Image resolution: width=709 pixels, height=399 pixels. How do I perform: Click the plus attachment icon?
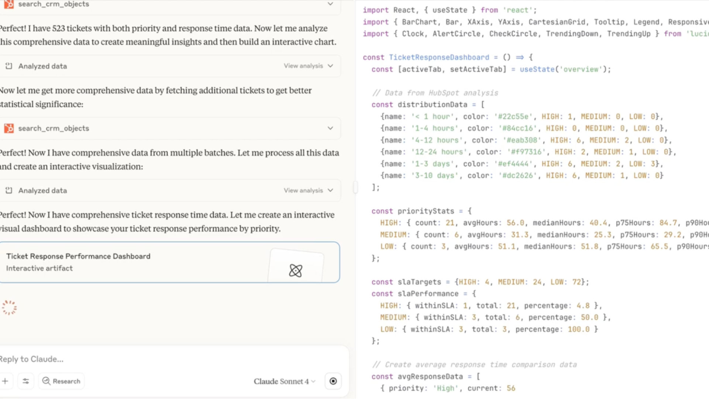click(x=5, y=381)
